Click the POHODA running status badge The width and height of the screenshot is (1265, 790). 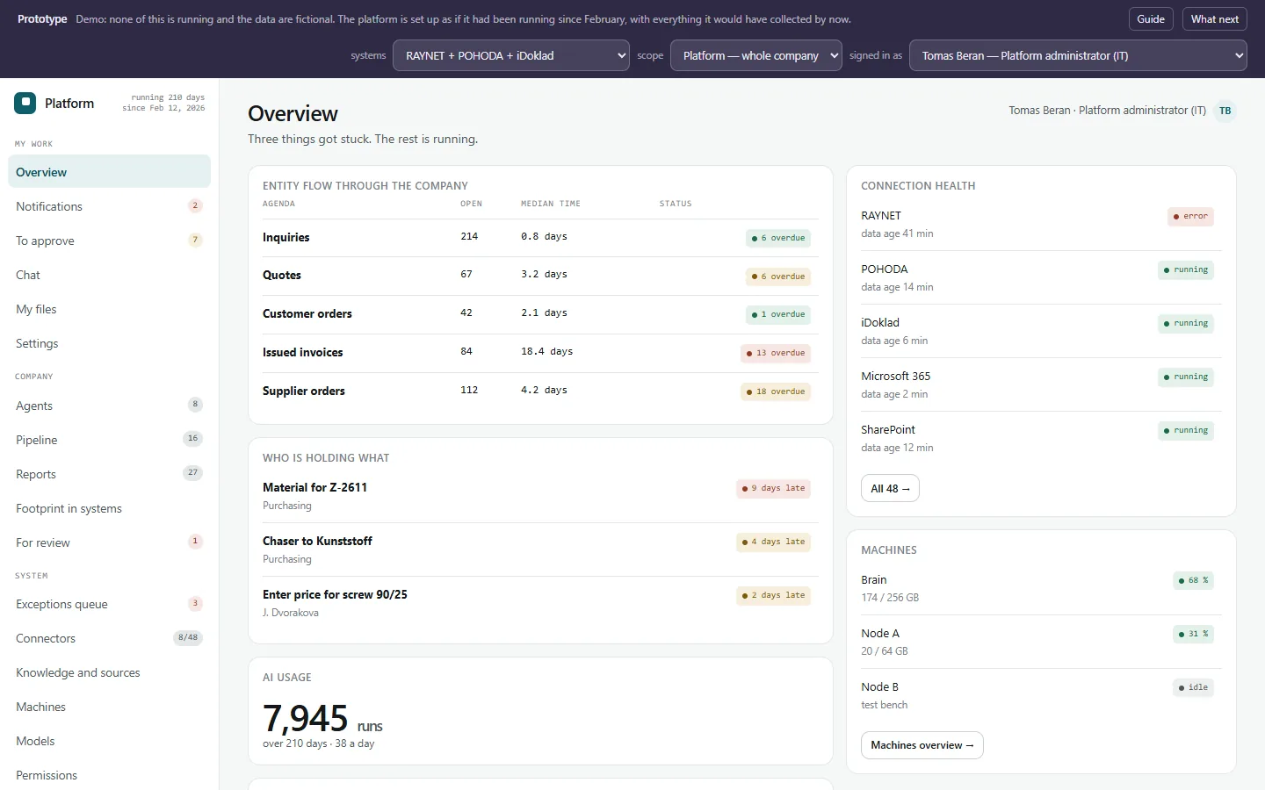(1186, 270)
